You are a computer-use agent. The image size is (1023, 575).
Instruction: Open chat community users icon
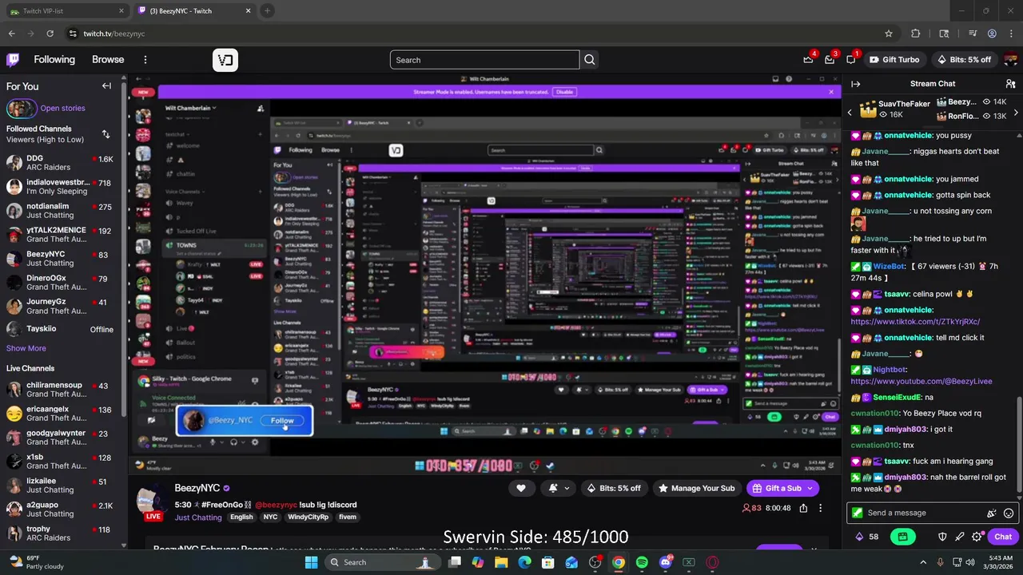point(1010,84)
